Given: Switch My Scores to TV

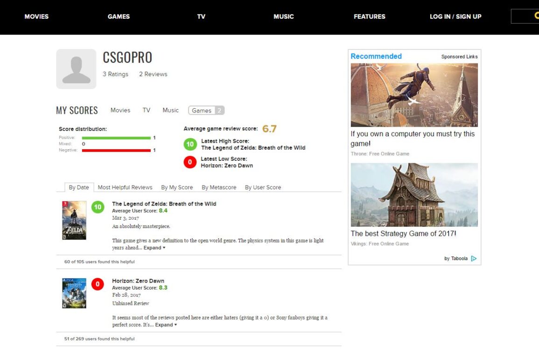Looking at the screenshot, I should 147,110.
